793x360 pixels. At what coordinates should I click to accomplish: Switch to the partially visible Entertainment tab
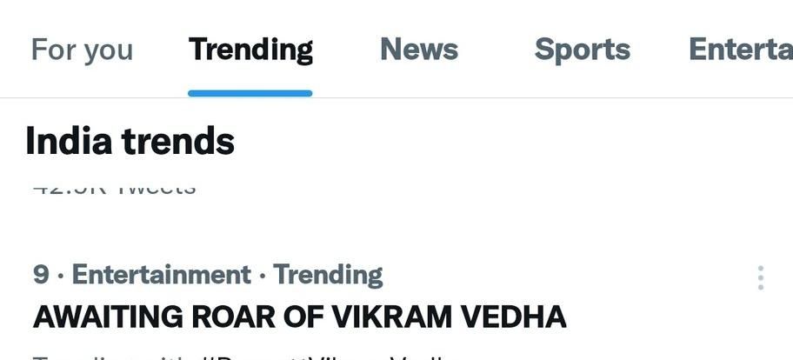click(740, 50)
